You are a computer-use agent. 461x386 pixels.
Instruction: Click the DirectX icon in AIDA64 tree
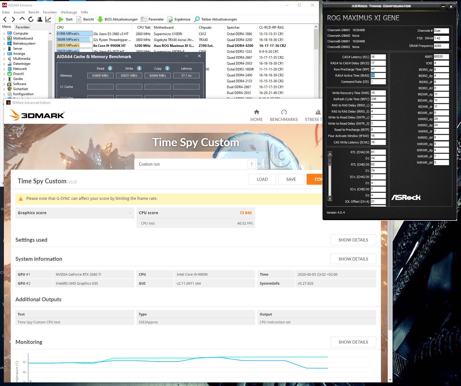10,74
